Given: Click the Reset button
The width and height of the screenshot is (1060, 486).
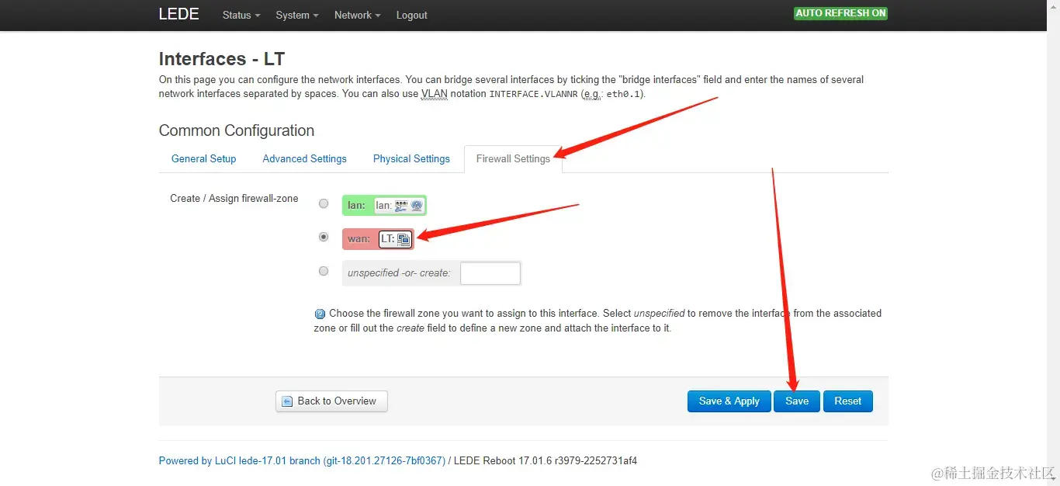Looking at the screenshot, I should [x=847, y=401].
